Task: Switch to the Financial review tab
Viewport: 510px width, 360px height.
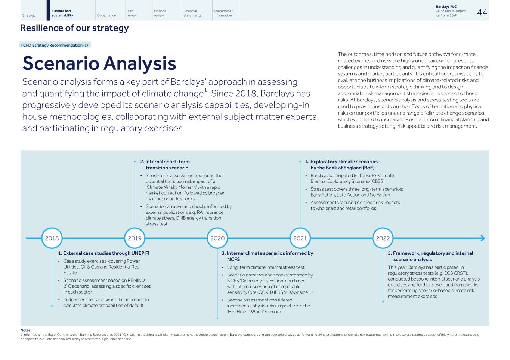Action: [160, 13]
